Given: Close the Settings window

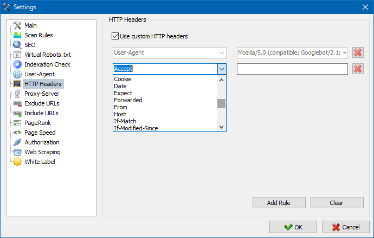Looking at the screenshot, I should pyautogui.click(x=365, y=7).
